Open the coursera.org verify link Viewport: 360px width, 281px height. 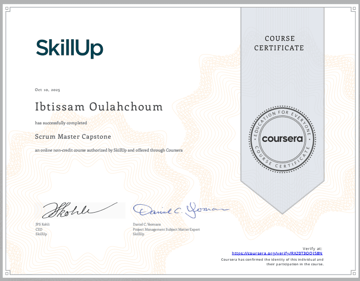[x=277, y=253]
